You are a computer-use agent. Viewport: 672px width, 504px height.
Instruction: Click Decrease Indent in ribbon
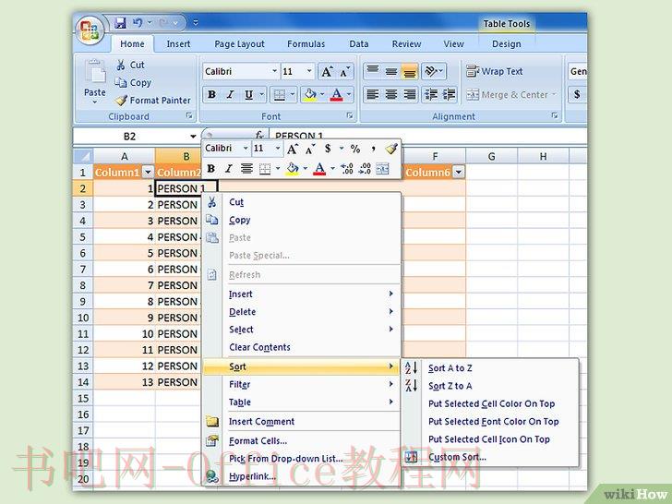[x=431, y=95]
